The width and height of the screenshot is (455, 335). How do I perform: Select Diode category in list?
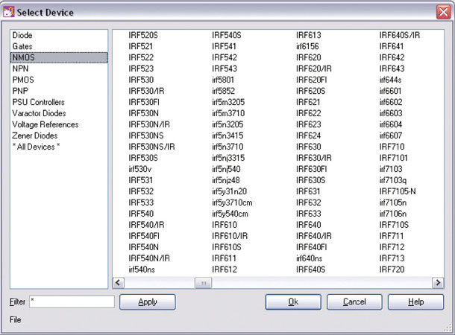click(x=23, y=35)
